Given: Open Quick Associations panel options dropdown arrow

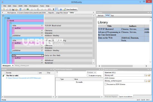Looking at the screenshot, I should (148, 69).
